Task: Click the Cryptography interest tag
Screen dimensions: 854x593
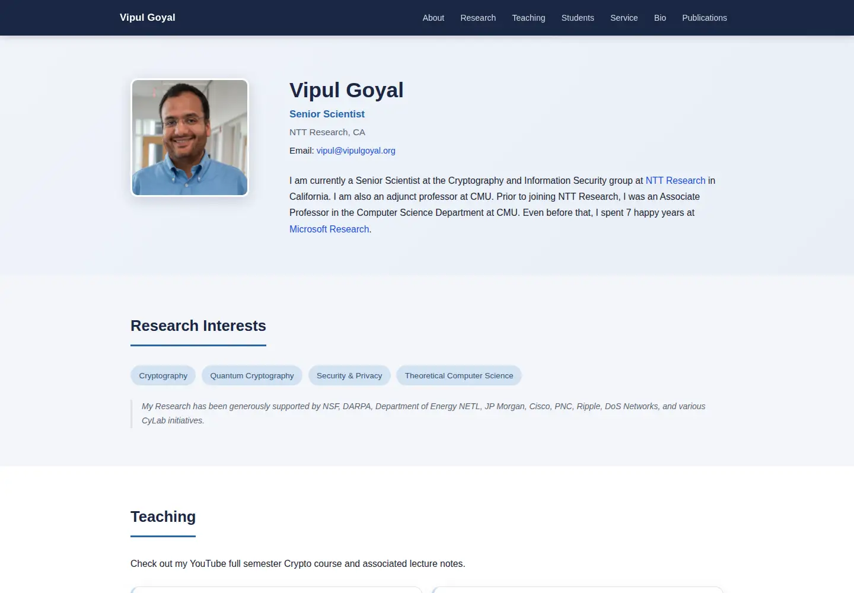Action: click(163, 375)
